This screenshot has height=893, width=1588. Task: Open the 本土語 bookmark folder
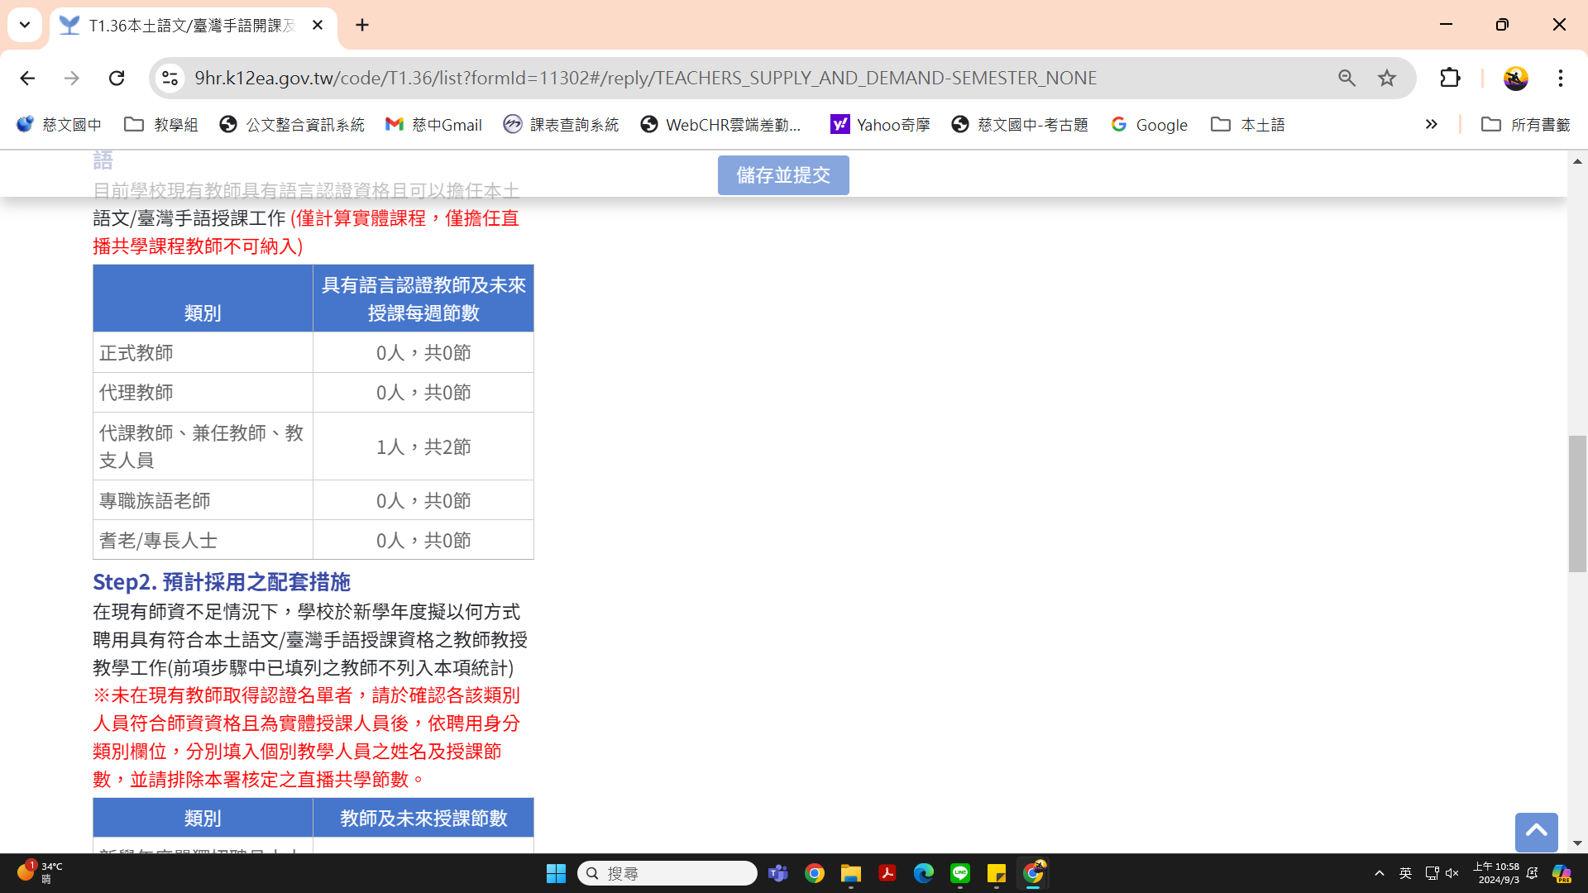tap(1248, 124)
